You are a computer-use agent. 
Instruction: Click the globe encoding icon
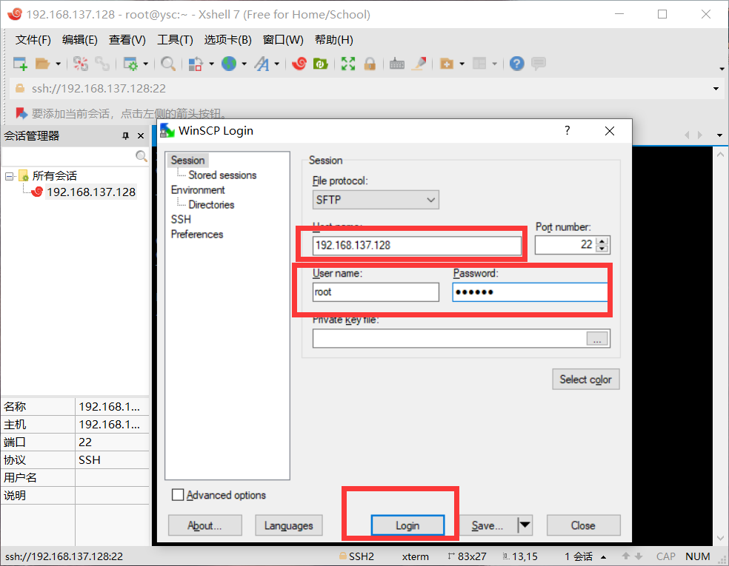click(x=229, y=64)
